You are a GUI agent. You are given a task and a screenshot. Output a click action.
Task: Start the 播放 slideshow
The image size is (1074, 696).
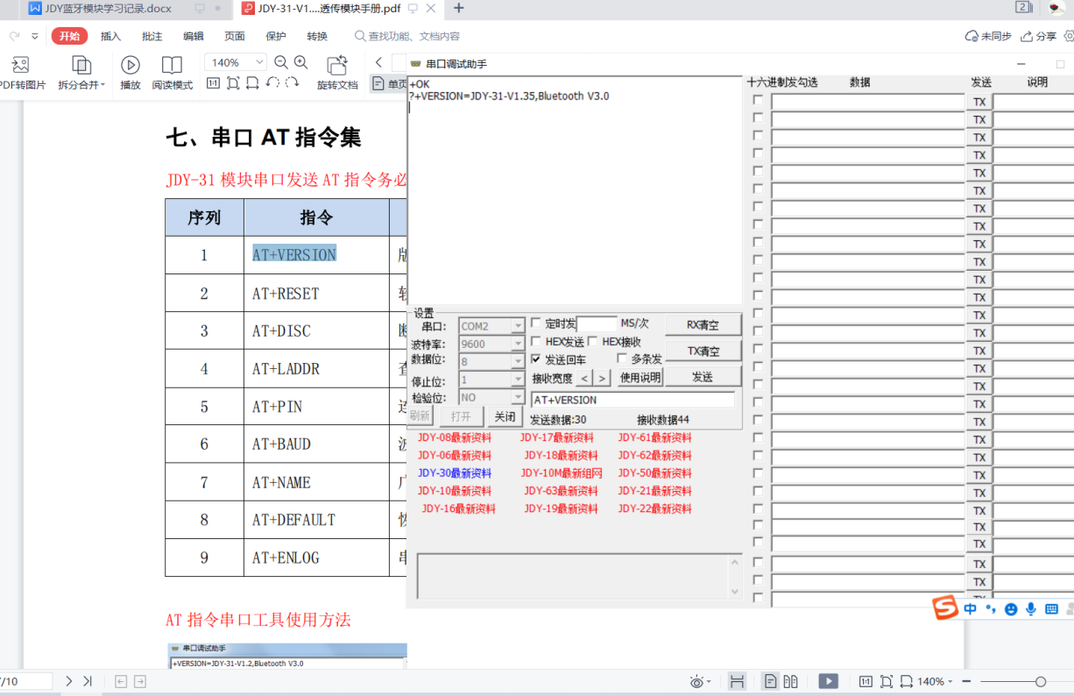[x=131, y=65]
